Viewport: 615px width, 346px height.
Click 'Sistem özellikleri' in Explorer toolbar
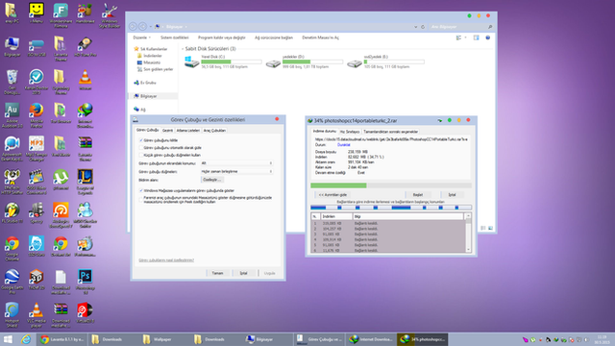[x=175, y=37]
